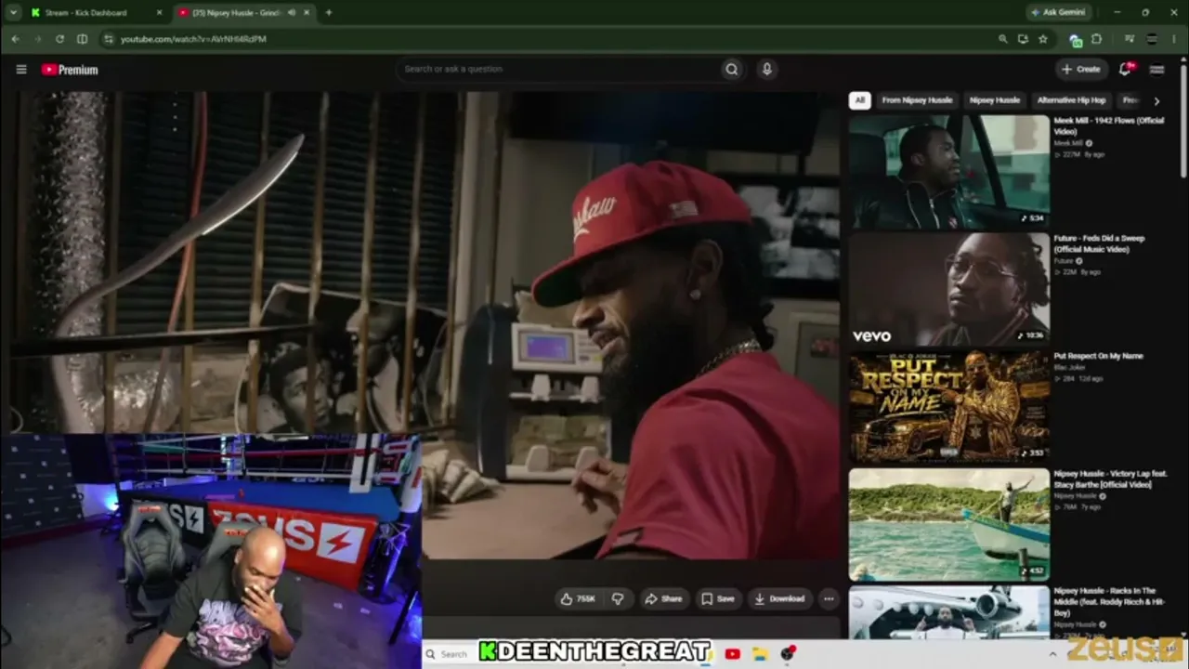Click the Future Feds Did a Sweep thumbnail

tap(948, 288)
